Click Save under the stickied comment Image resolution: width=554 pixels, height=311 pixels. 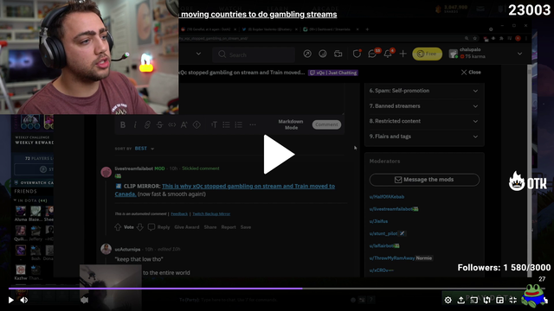pyautogui.click(x=246, y=227)
